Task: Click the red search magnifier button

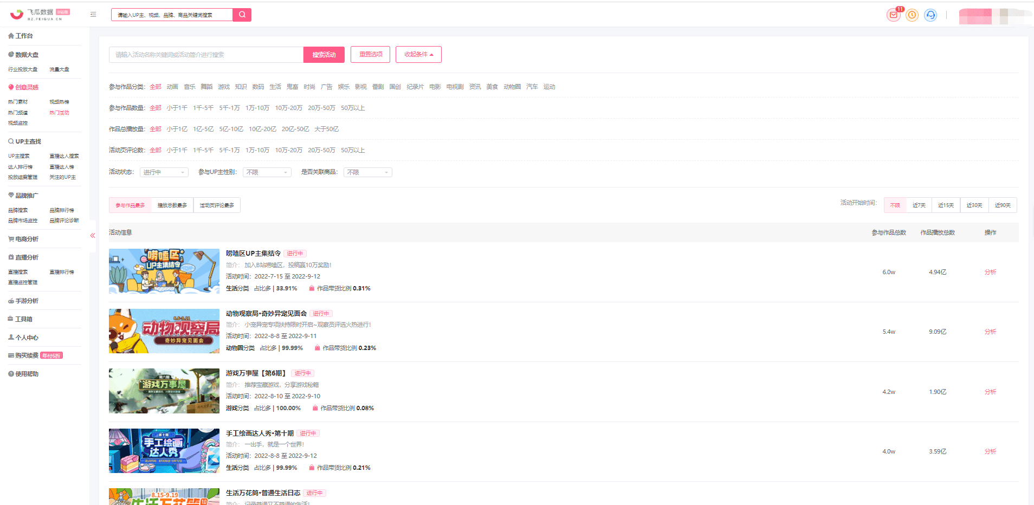Action: [242, 15]
